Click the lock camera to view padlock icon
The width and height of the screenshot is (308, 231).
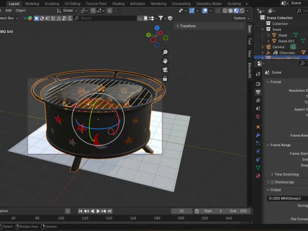point(165,78)
